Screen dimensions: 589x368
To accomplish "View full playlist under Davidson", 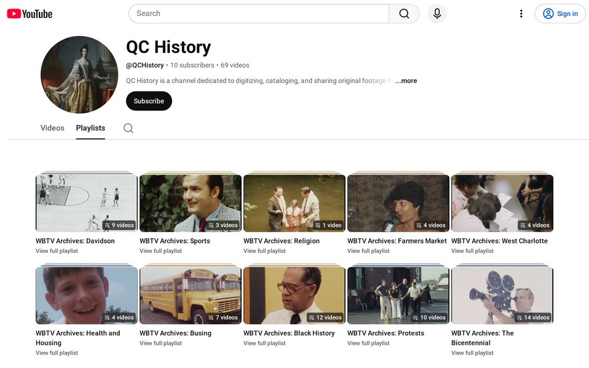I will (x=57, y=251).
